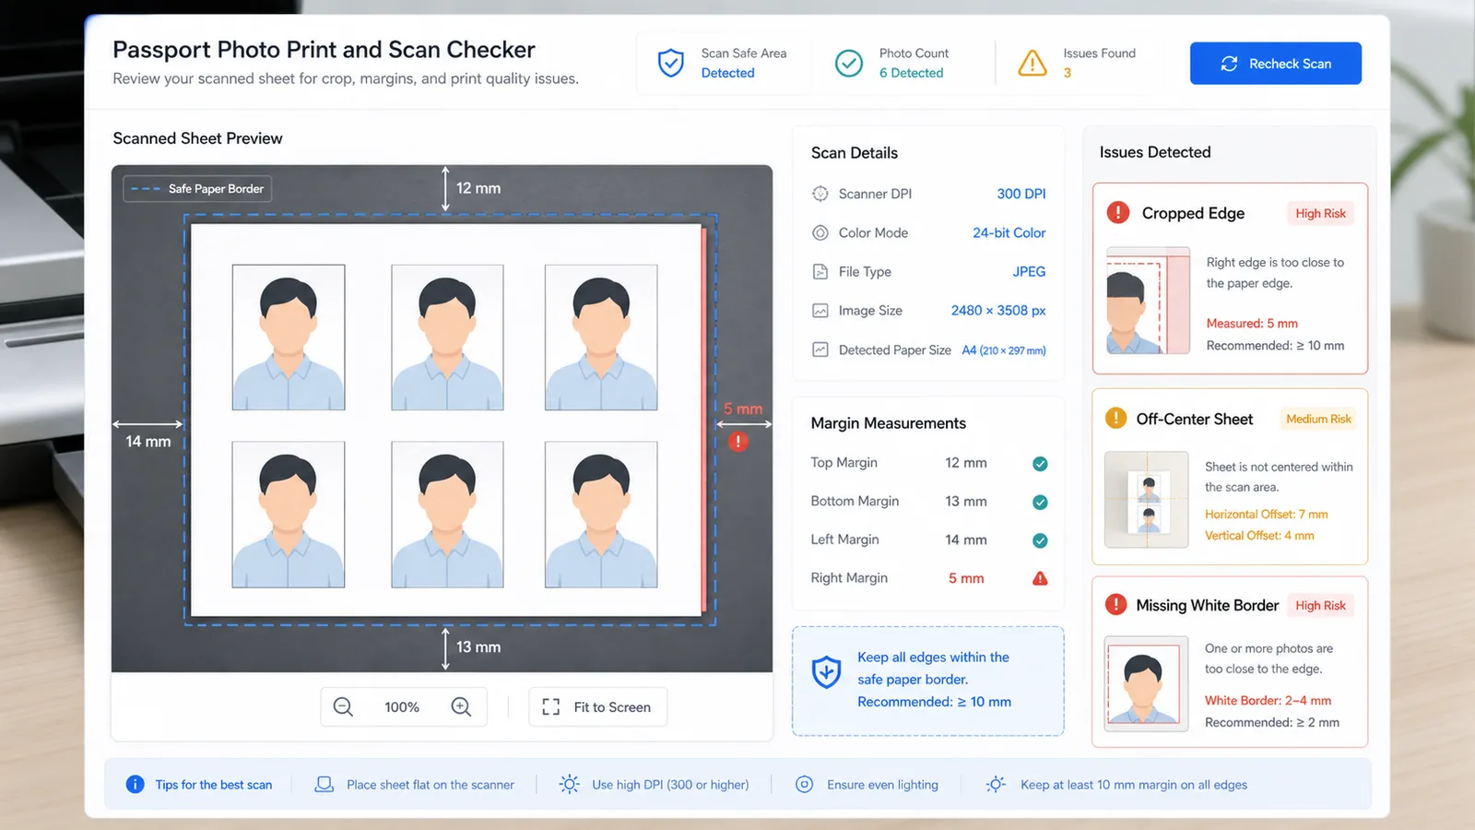Select the top-right passport photo in preview
The width and height of the screenshot is (1475, 830).
click(601, 338)
